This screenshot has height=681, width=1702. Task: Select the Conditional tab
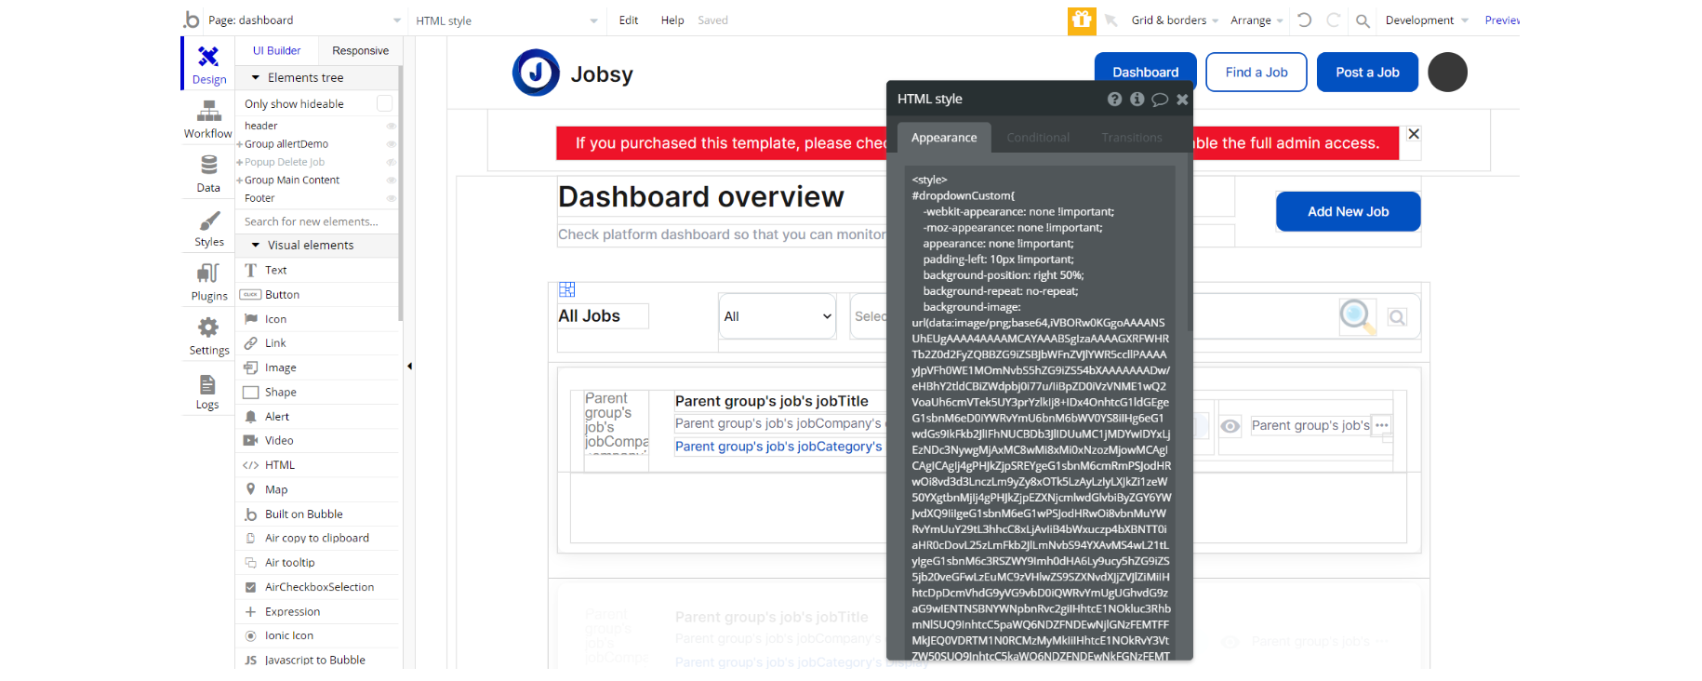(x=1038, y=138)
